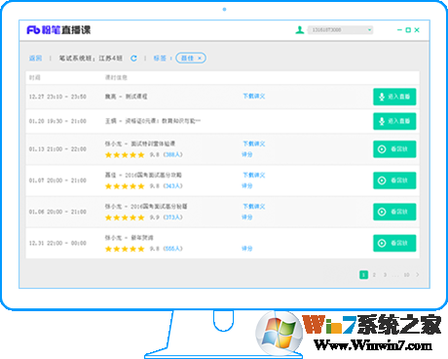Select current page 1 button
Viewport: 448px width, 359px height.
(363, 275)
